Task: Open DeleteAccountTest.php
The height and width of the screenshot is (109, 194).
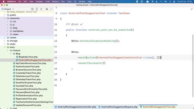Action: (28, 76)
